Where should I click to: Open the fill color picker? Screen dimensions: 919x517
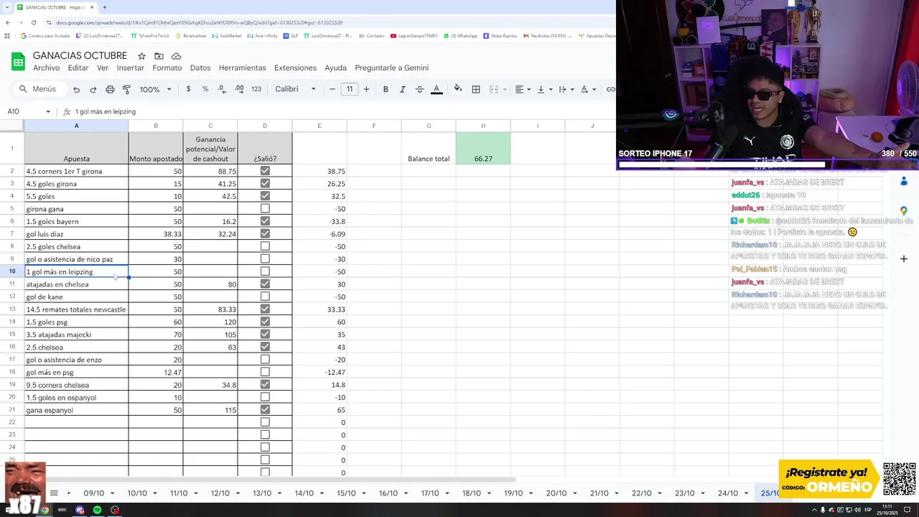pyautogui.click(x=458, y=89)
